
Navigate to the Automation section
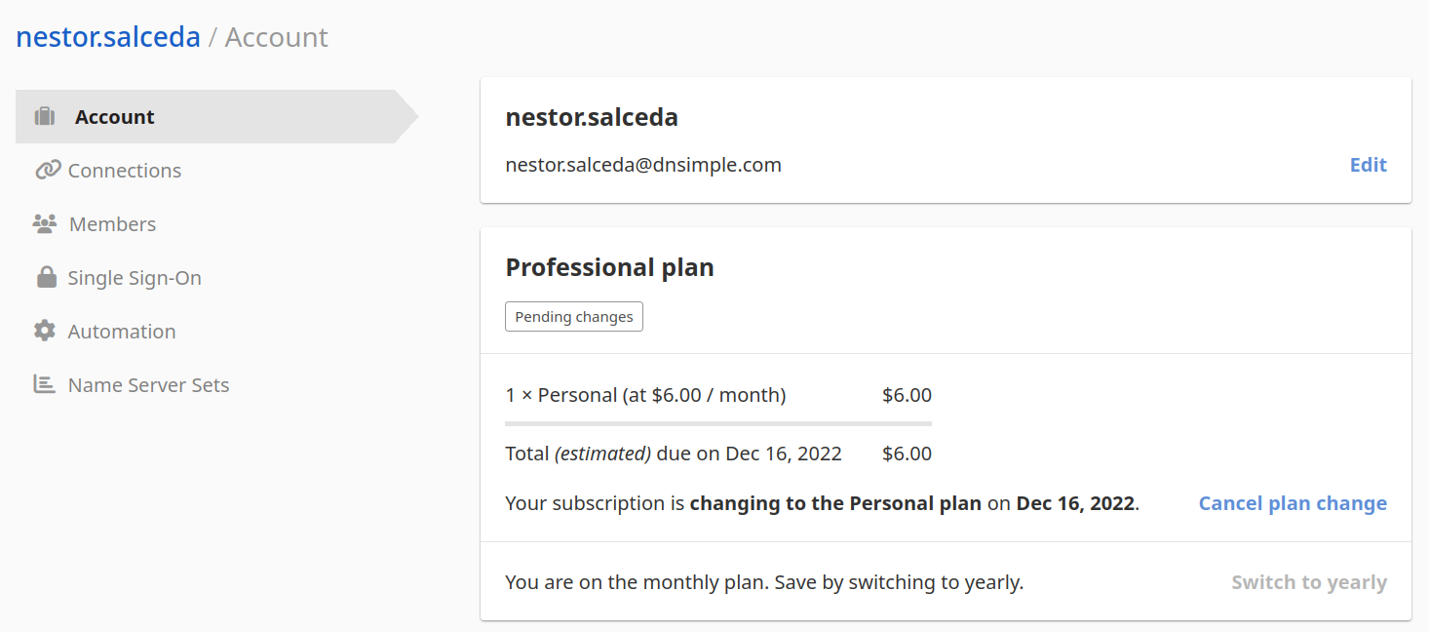coord(122,332)
